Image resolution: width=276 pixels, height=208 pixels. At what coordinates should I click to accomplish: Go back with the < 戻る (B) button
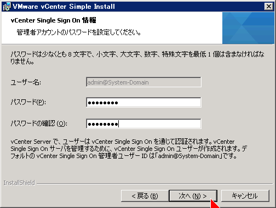(145, 196)
